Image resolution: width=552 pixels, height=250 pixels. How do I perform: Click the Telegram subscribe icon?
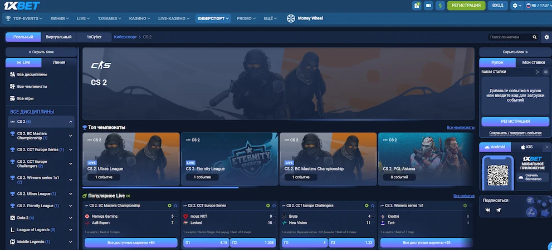498,210
